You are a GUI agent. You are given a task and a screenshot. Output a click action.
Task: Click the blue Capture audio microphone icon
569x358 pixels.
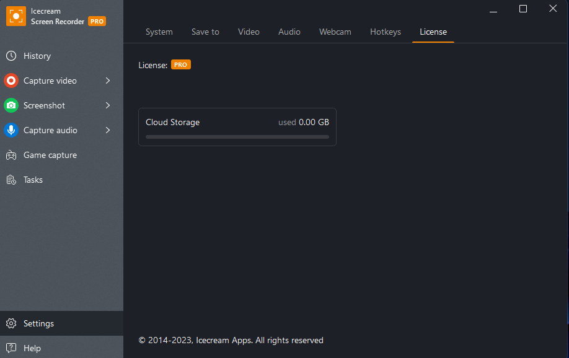pos(11,130)
